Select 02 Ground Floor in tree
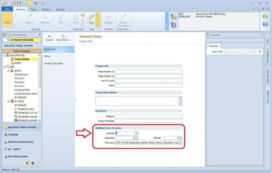 (22, 90)
